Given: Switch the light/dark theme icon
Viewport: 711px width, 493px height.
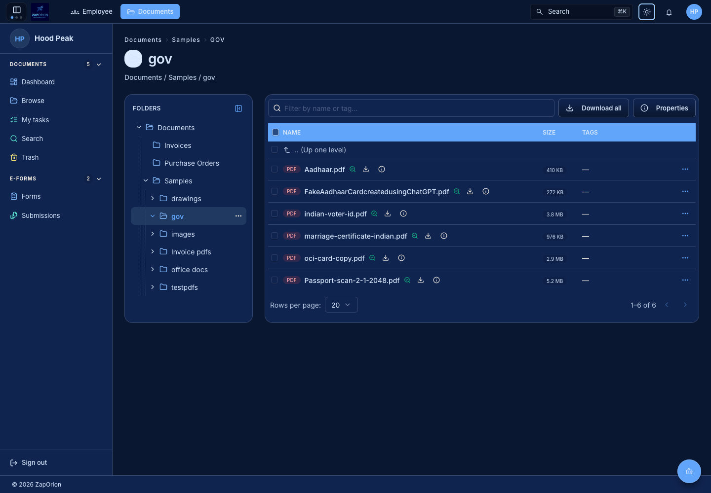Looking at the screenshot, I should (647, 12).
